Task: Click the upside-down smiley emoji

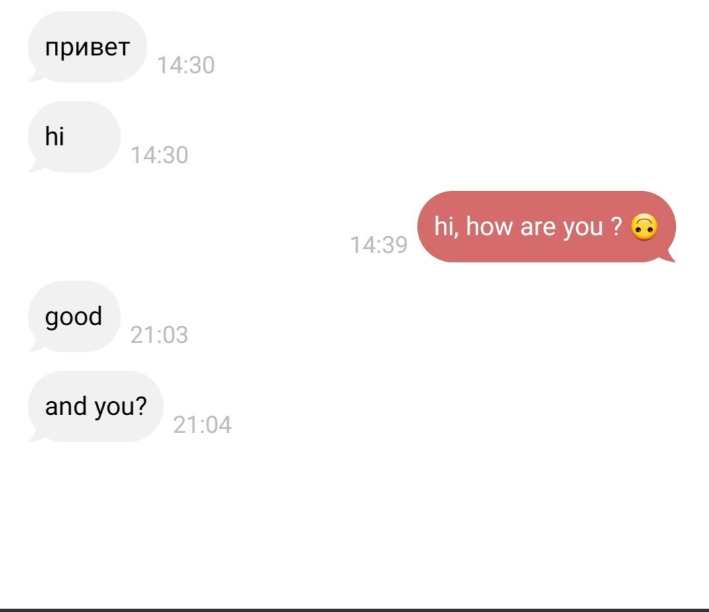Action: 644,227
